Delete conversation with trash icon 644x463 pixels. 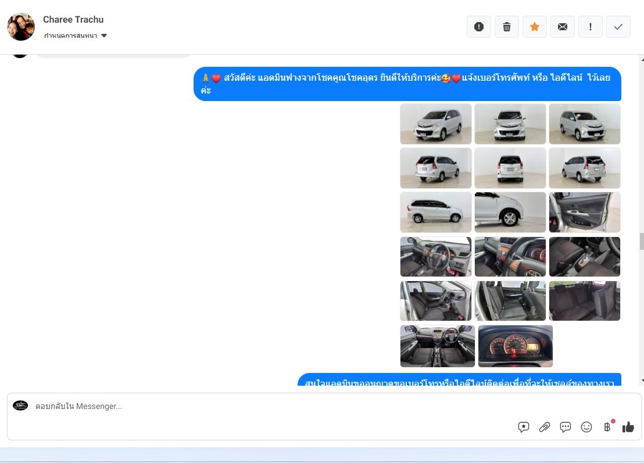pos(507,27)
